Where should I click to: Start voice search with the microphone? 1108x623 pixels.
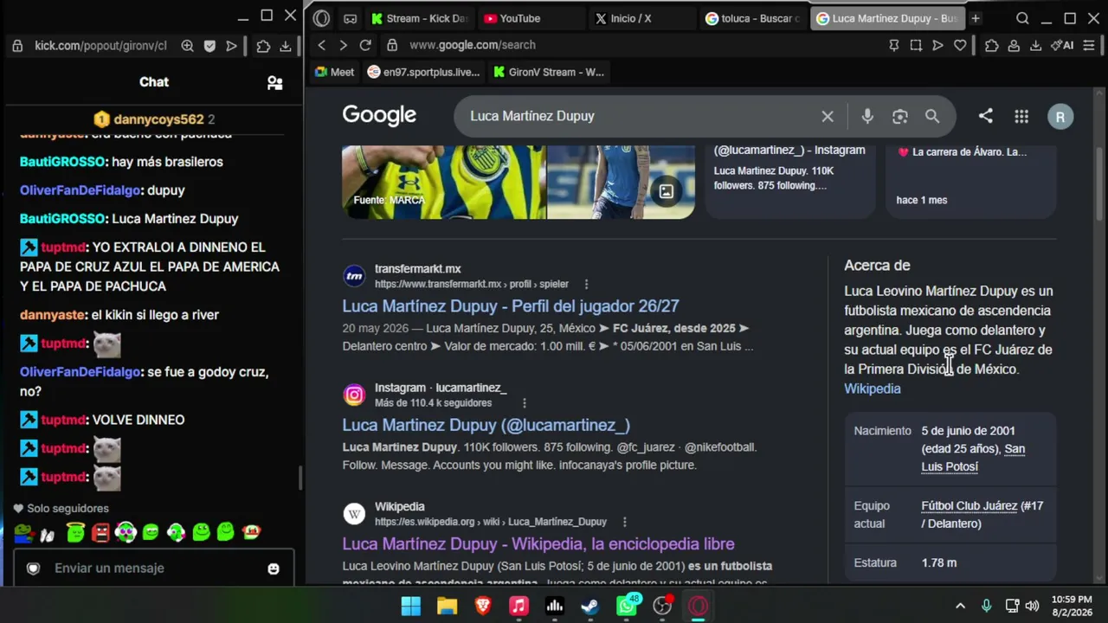[867, 116]
